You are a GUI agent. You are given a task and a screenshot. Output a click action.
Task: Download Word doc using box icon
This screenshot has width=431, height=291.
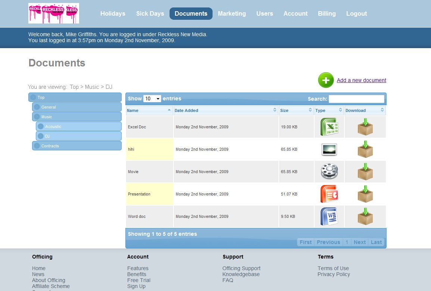(365, 216)
